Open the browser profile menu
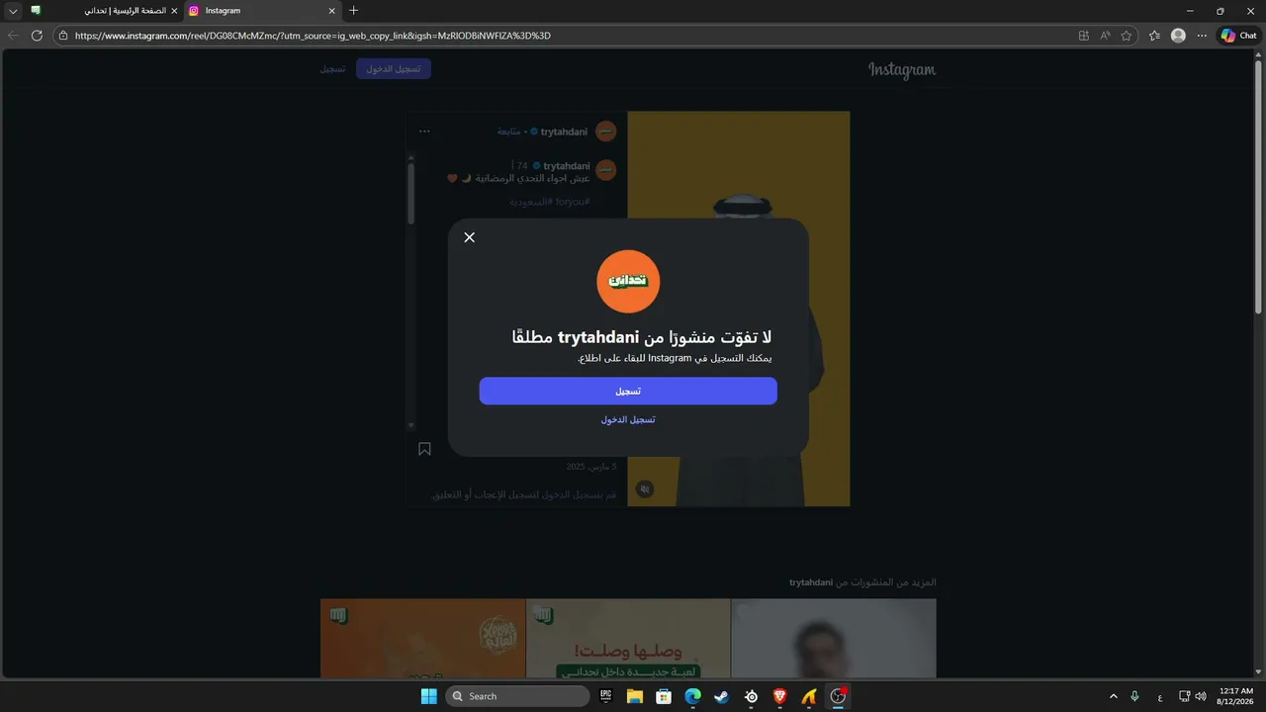The height and width of the screenshot is (712, 1266). click(x=1178, y=36)
